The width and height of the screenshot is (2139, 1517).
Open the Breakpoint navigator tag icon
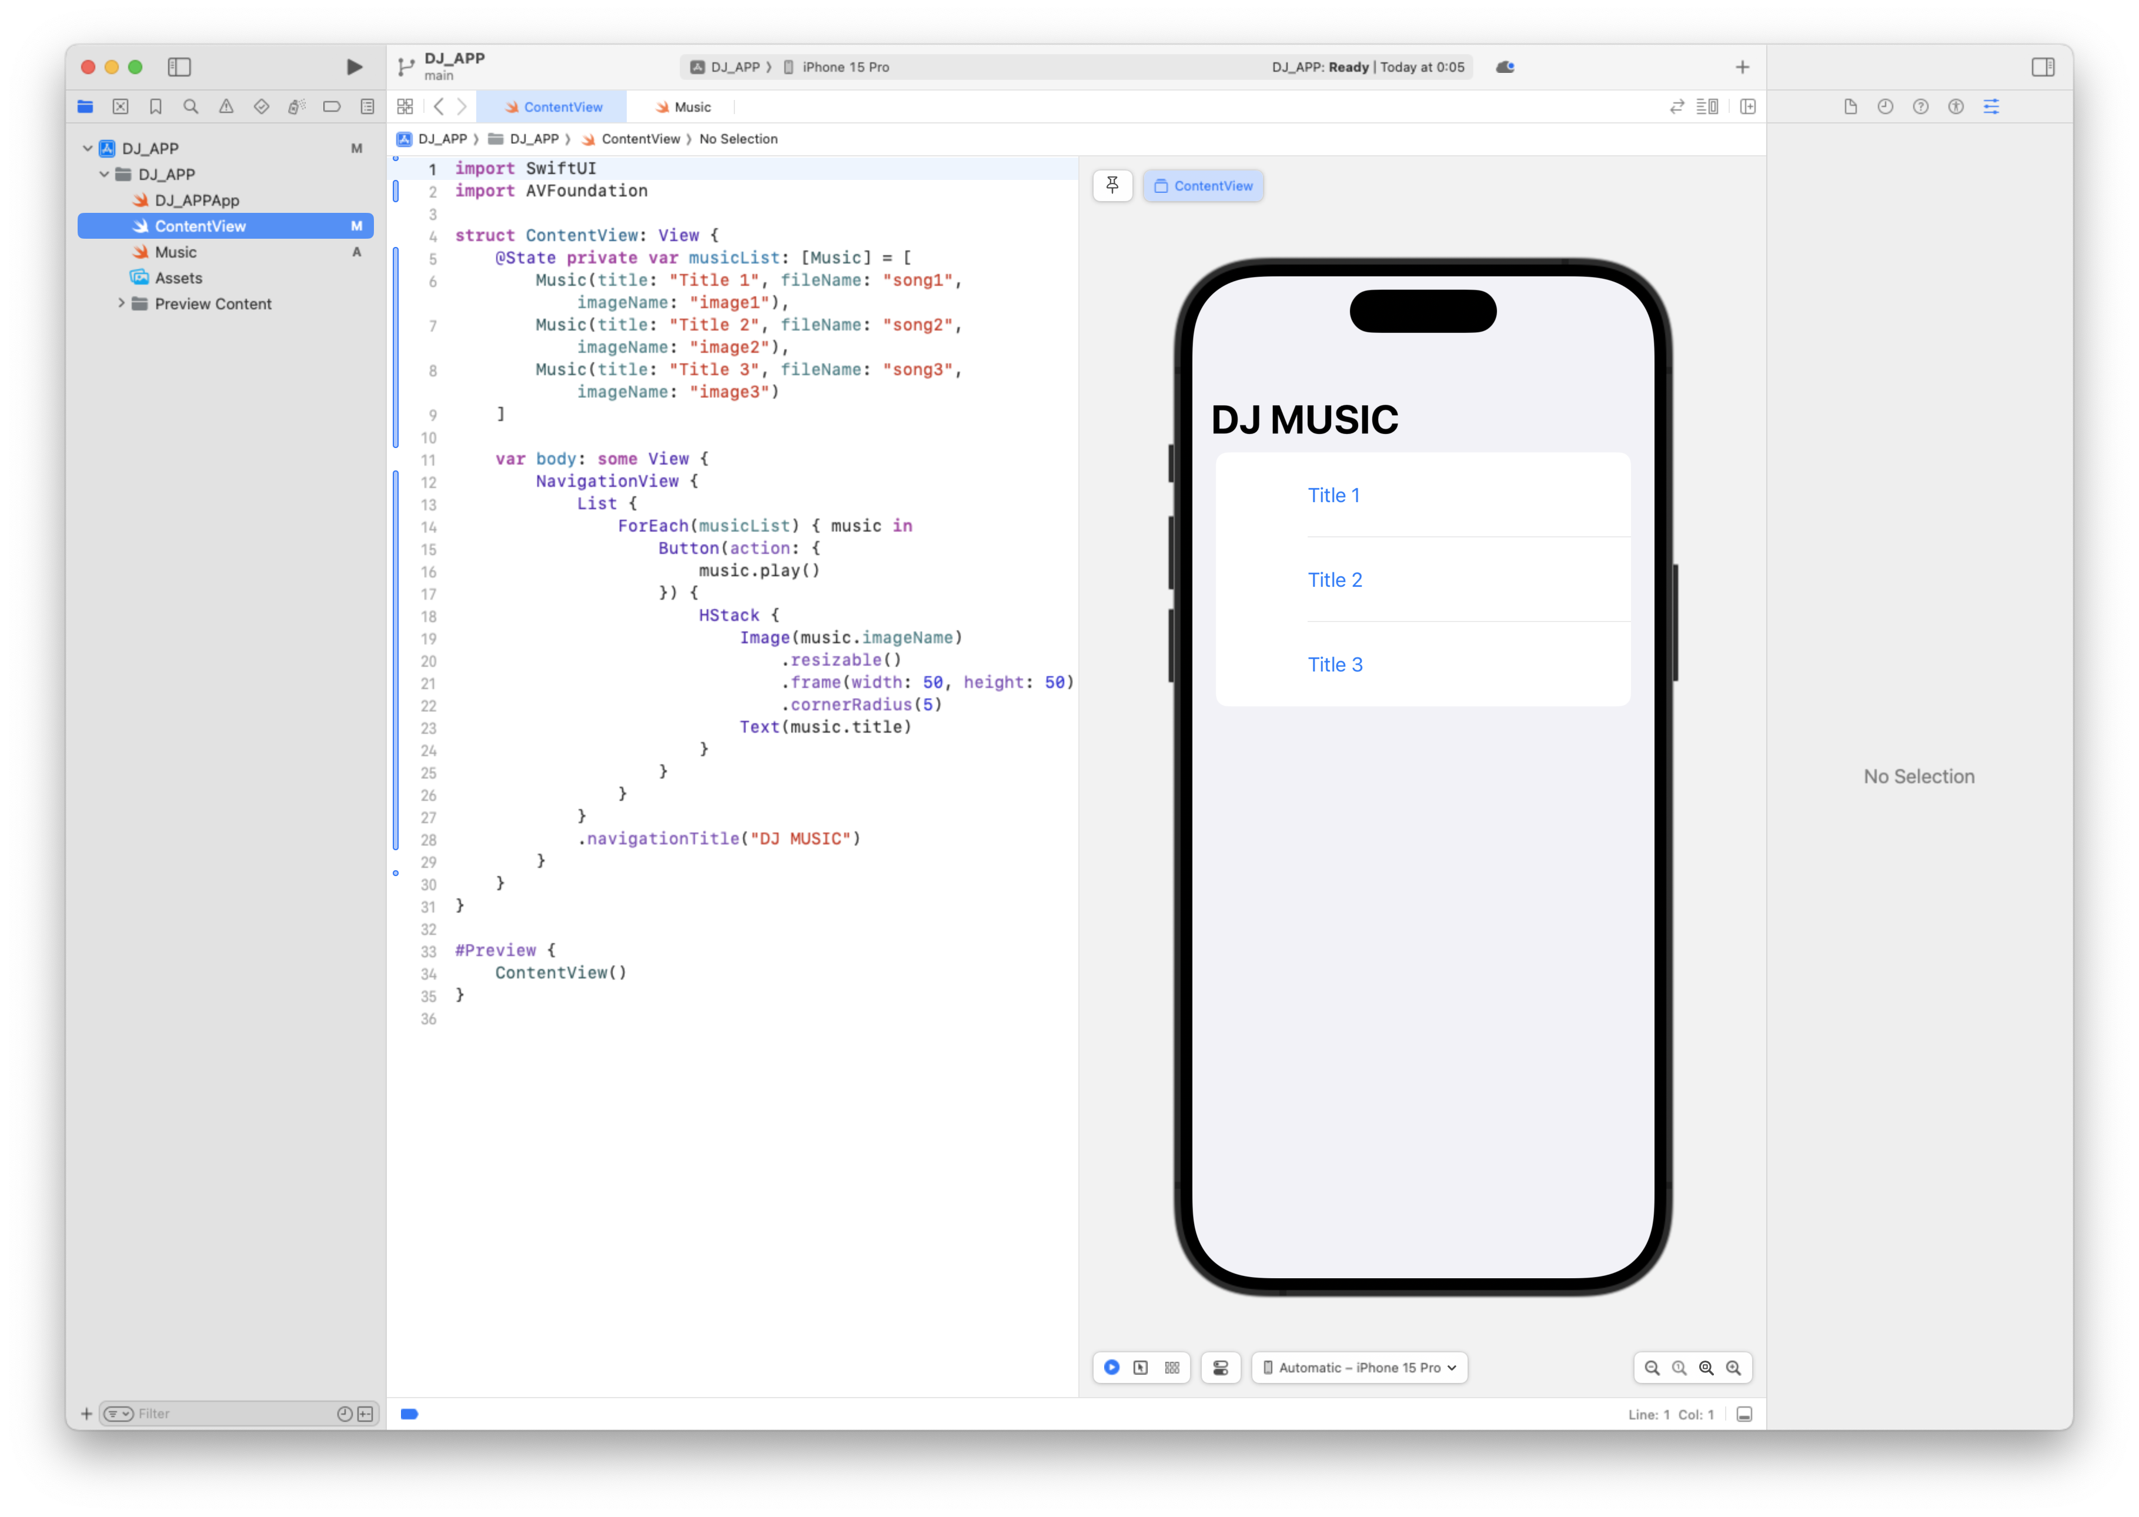332,106
